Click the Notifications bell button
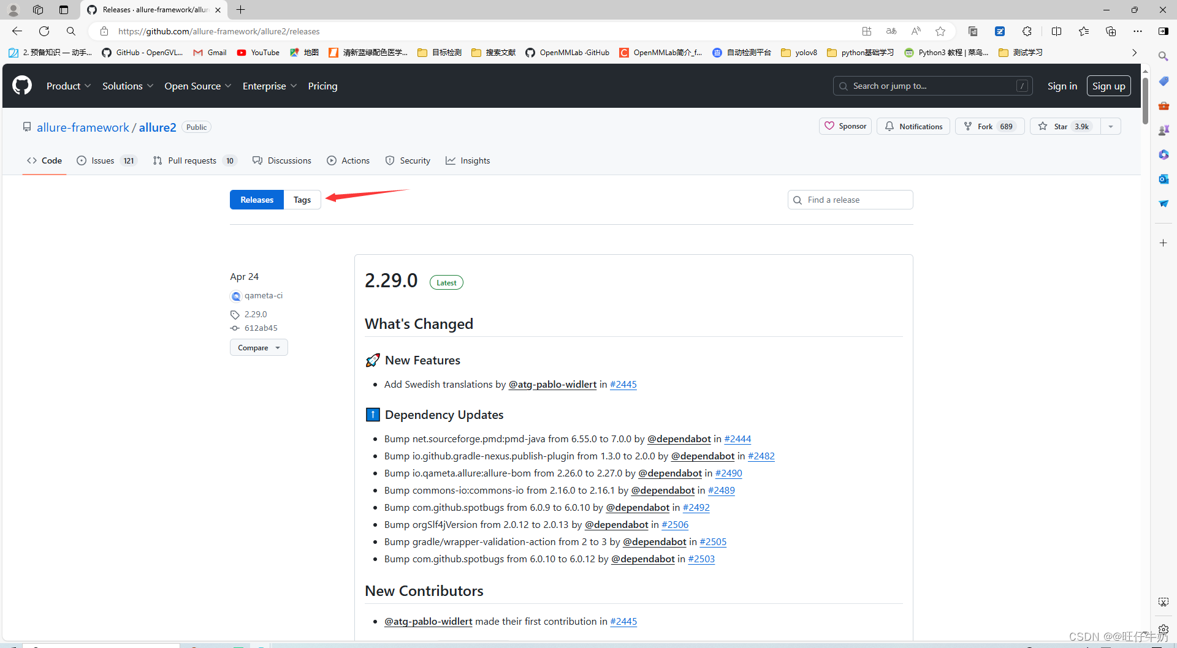The image size is (1177, 648). 913,126
